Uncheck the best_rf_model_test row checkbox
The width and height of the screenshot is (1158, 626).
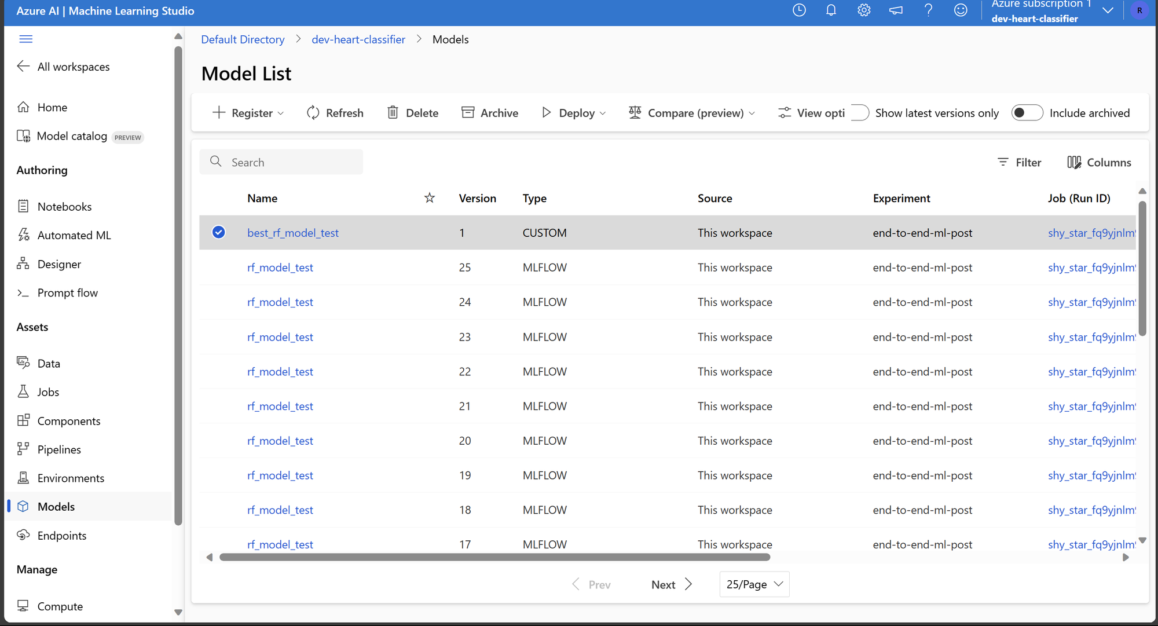218,232
